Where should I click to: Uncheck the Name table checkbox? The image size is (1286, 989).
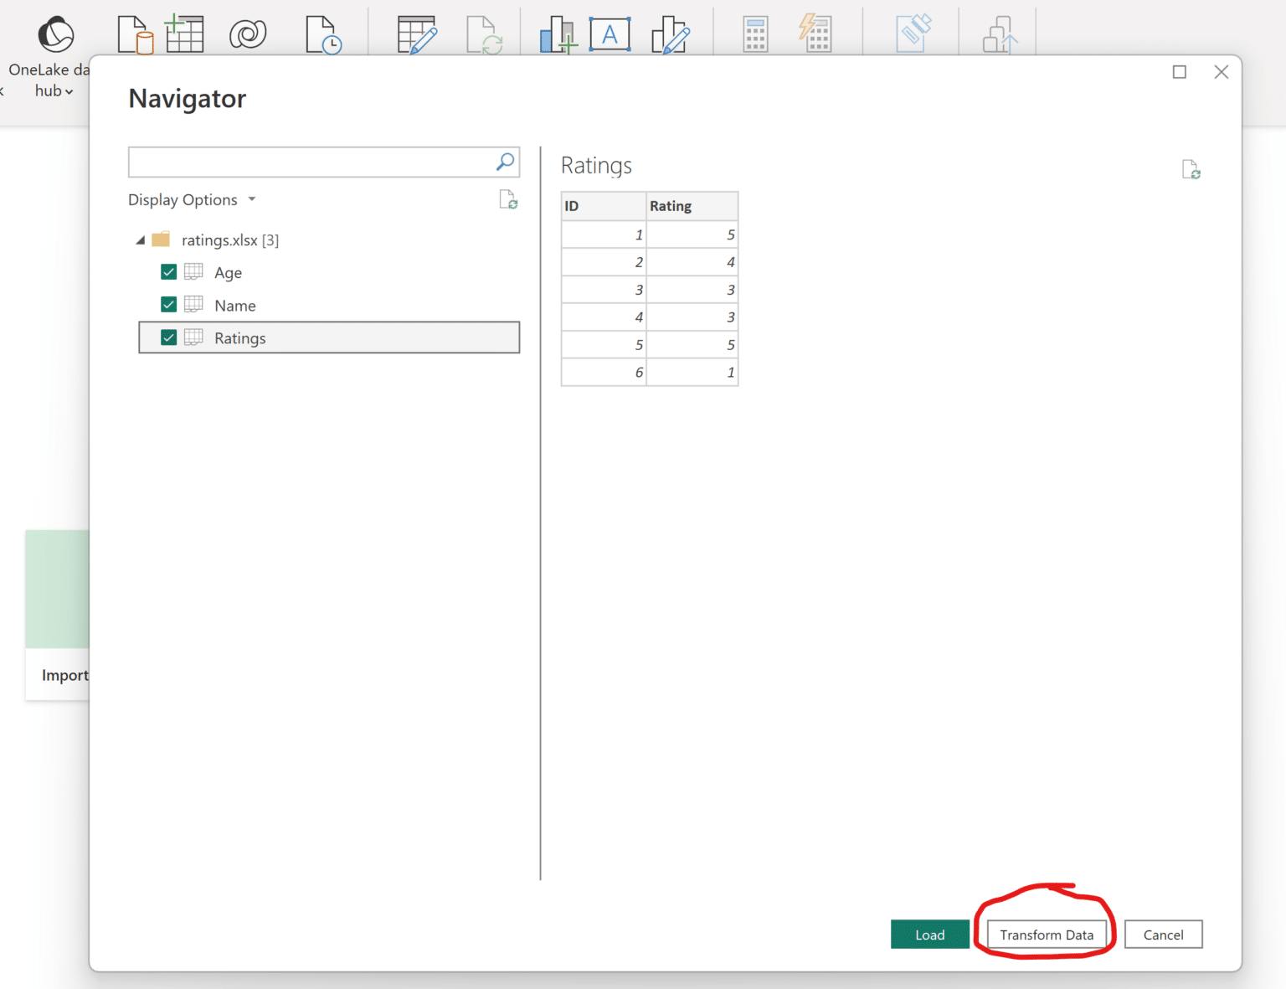[x=168, y=304]
